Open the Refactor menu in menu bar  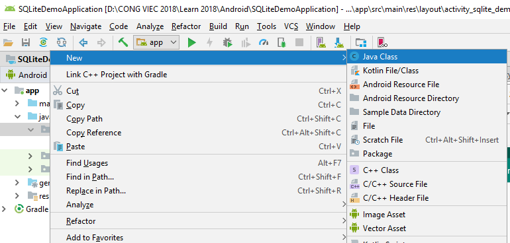pos(186,26)
